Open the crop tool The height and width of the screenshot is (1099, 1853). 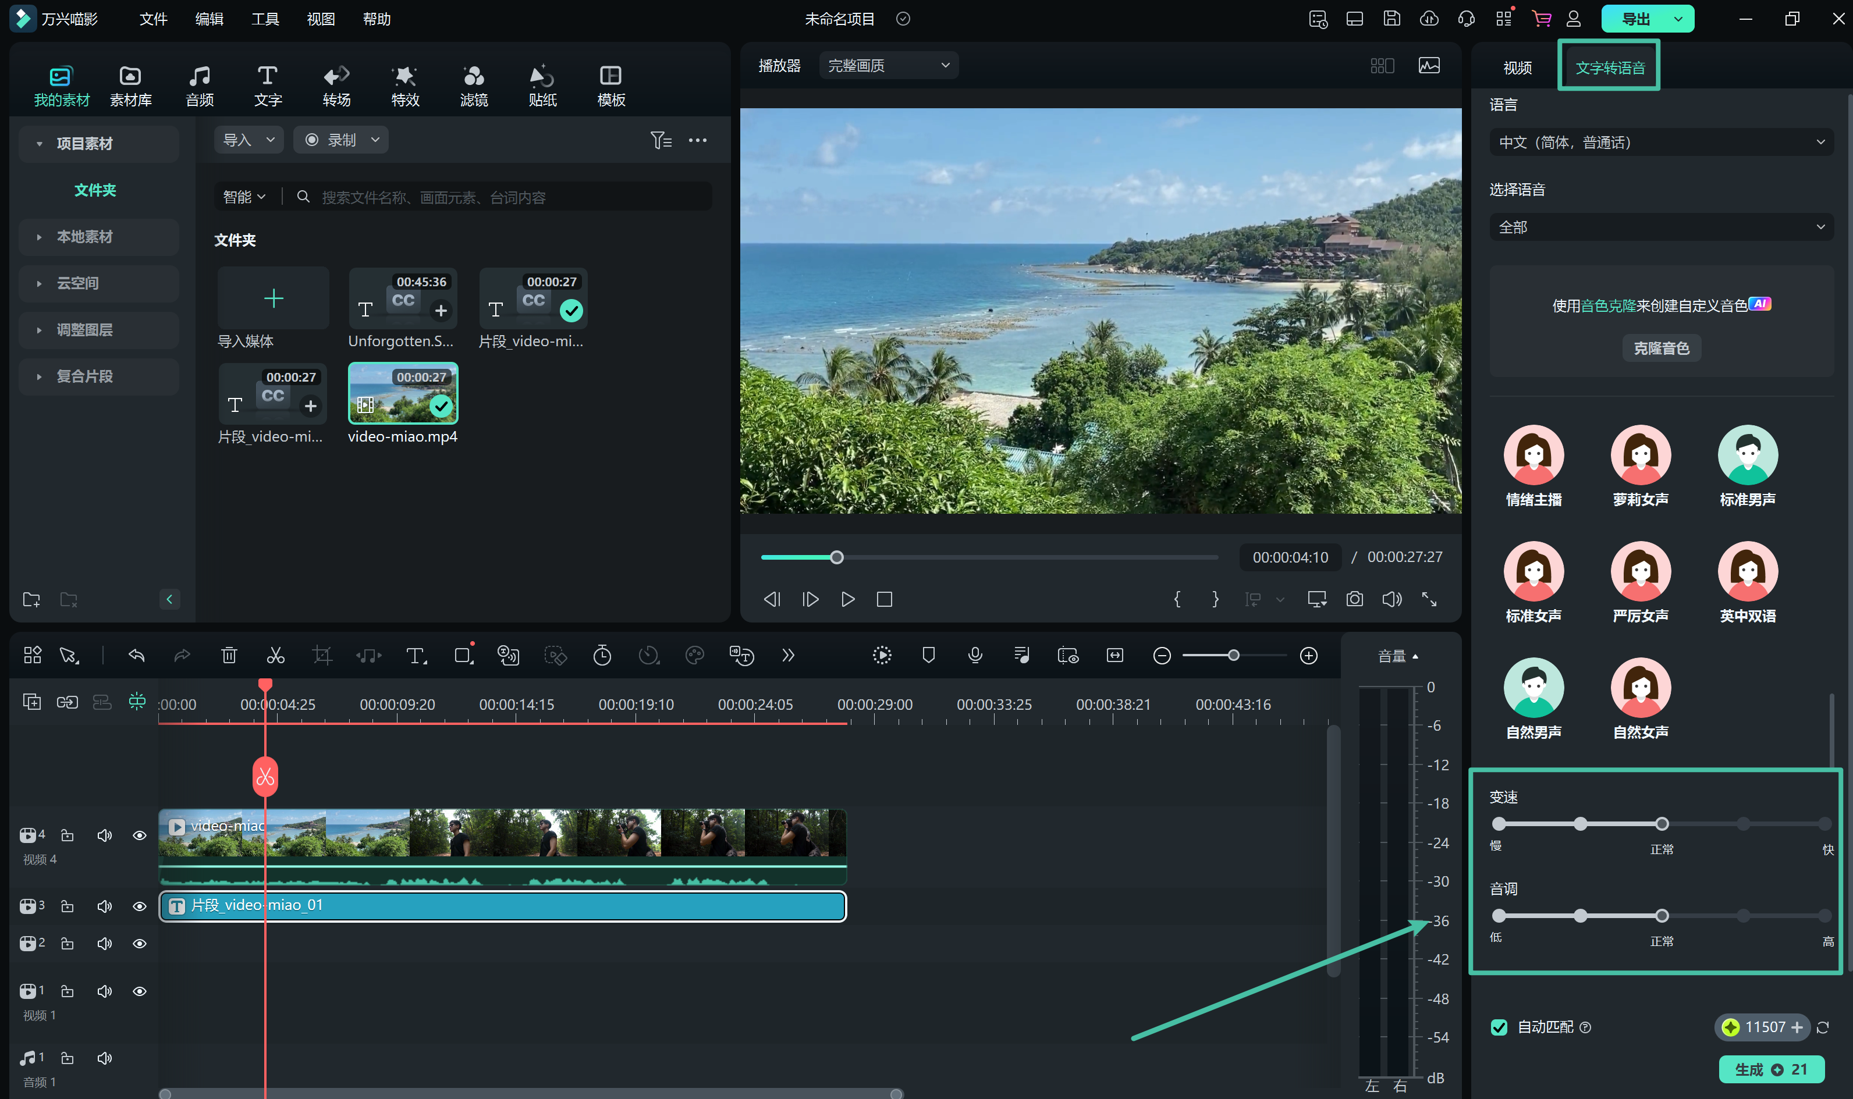point(322,656)
